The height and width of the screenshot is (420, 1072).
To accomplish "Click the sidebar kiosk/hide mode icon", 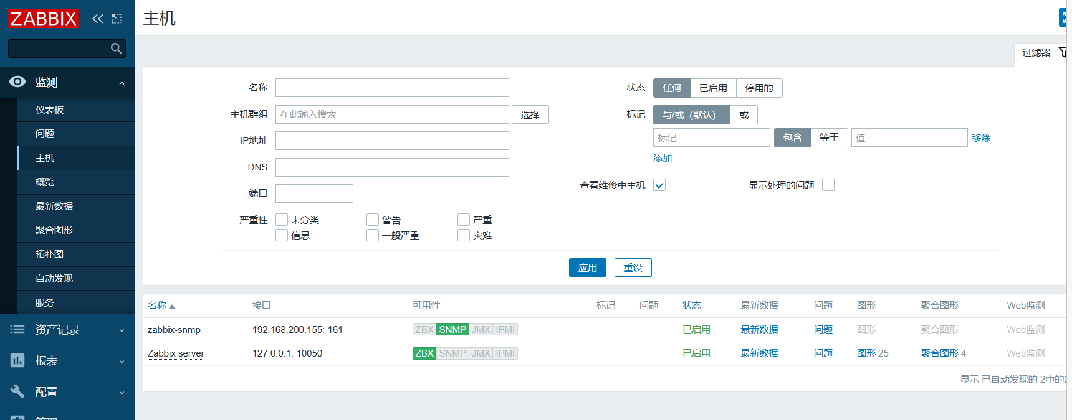I will 117,19.
